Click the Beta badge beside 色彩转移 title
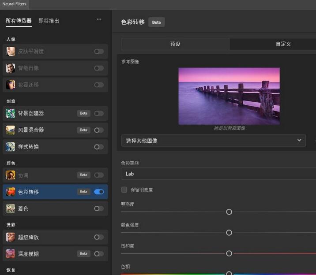This screenshot has width=316, height=275. [x=156, y=22]
